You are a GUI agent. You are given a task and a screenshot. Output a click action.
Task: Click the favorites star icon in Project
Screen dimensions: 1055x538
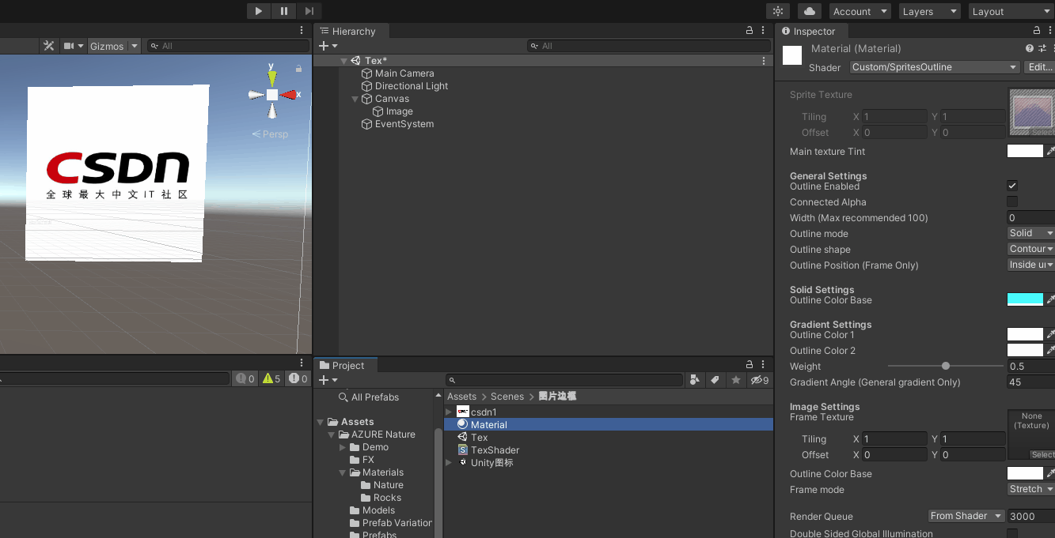pos(735,380)
